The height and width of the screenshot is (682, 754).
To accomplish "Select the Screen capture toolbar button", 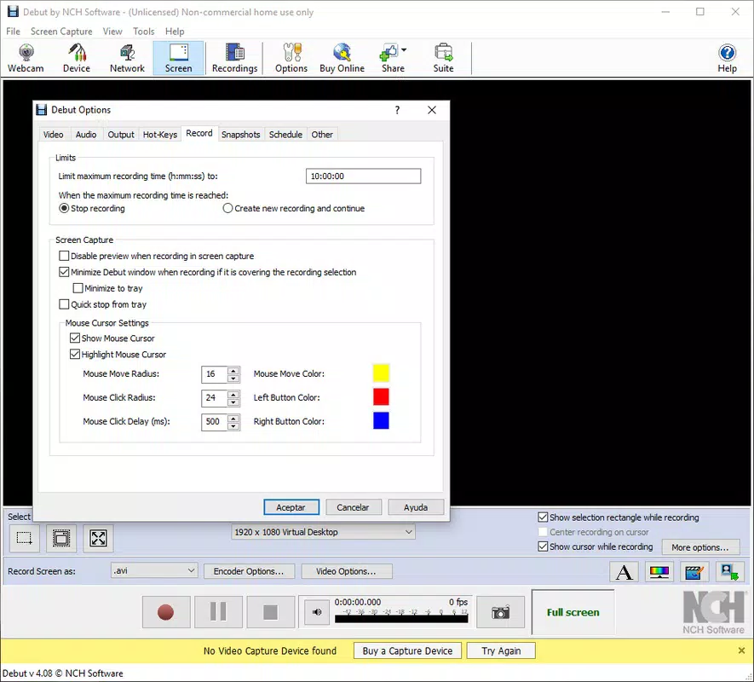I will click(178, 58).
